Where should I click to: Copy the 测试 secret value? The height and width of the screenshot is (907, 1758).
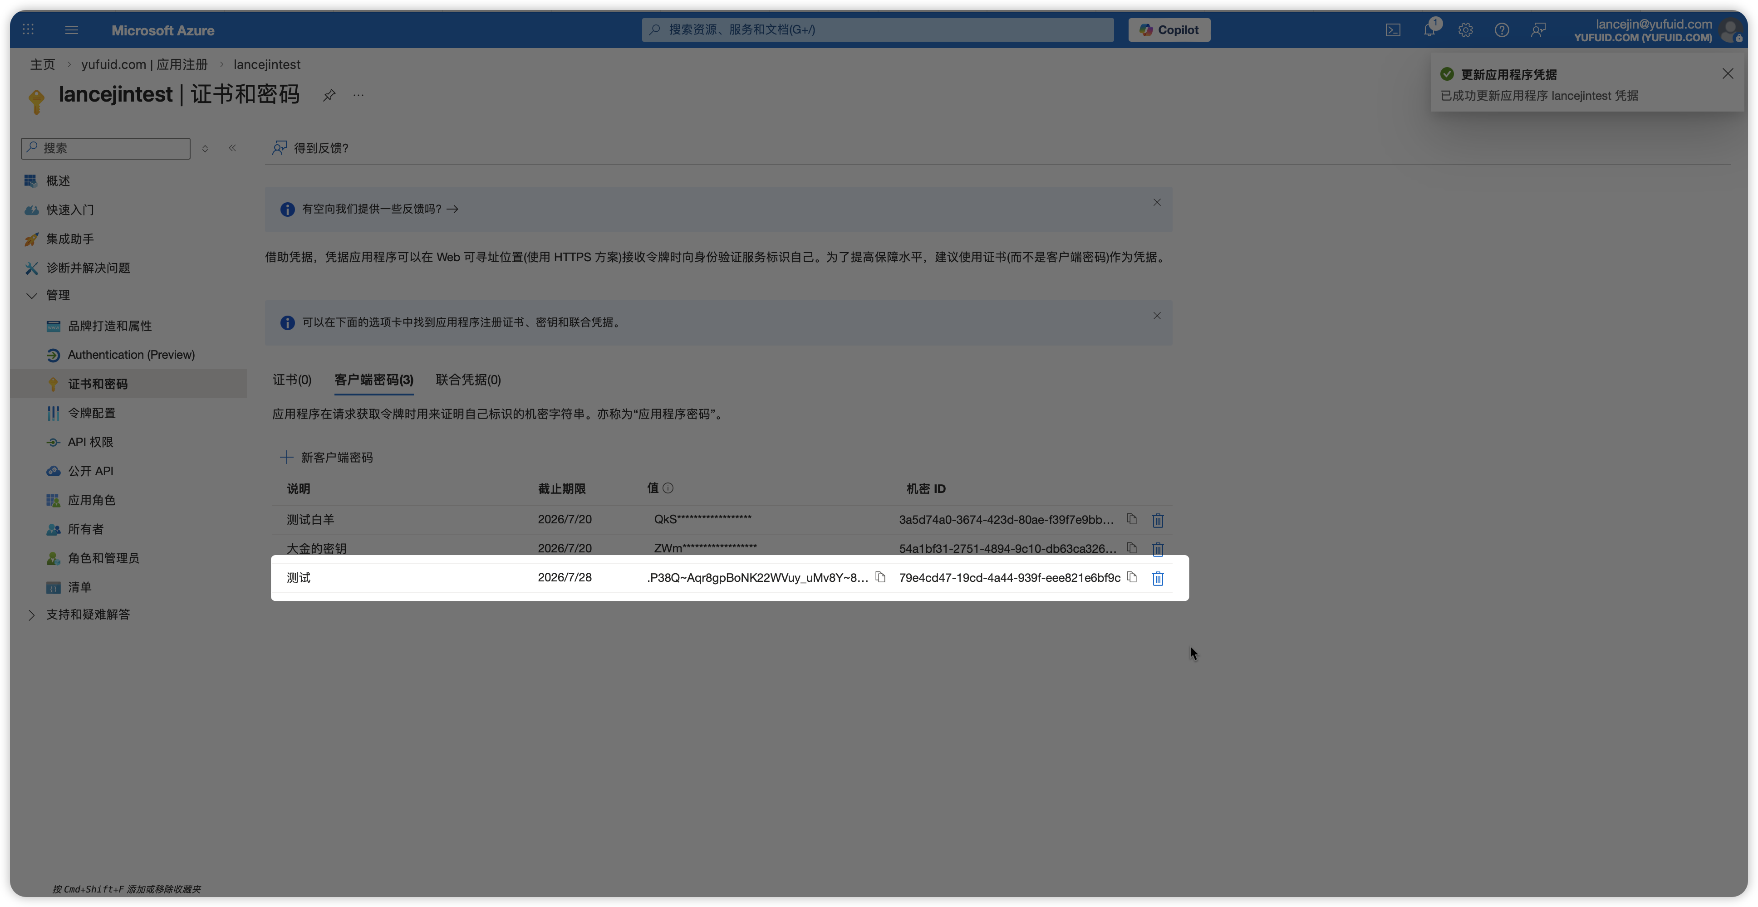[880, 578]
